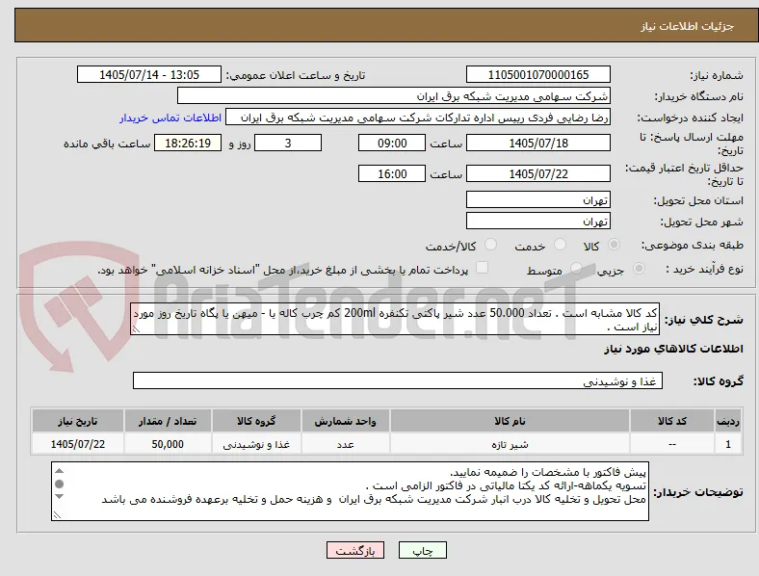Click the تعداد / مقدار column header
The width and height of the screenshot is (759, 576).
(168, 421)
